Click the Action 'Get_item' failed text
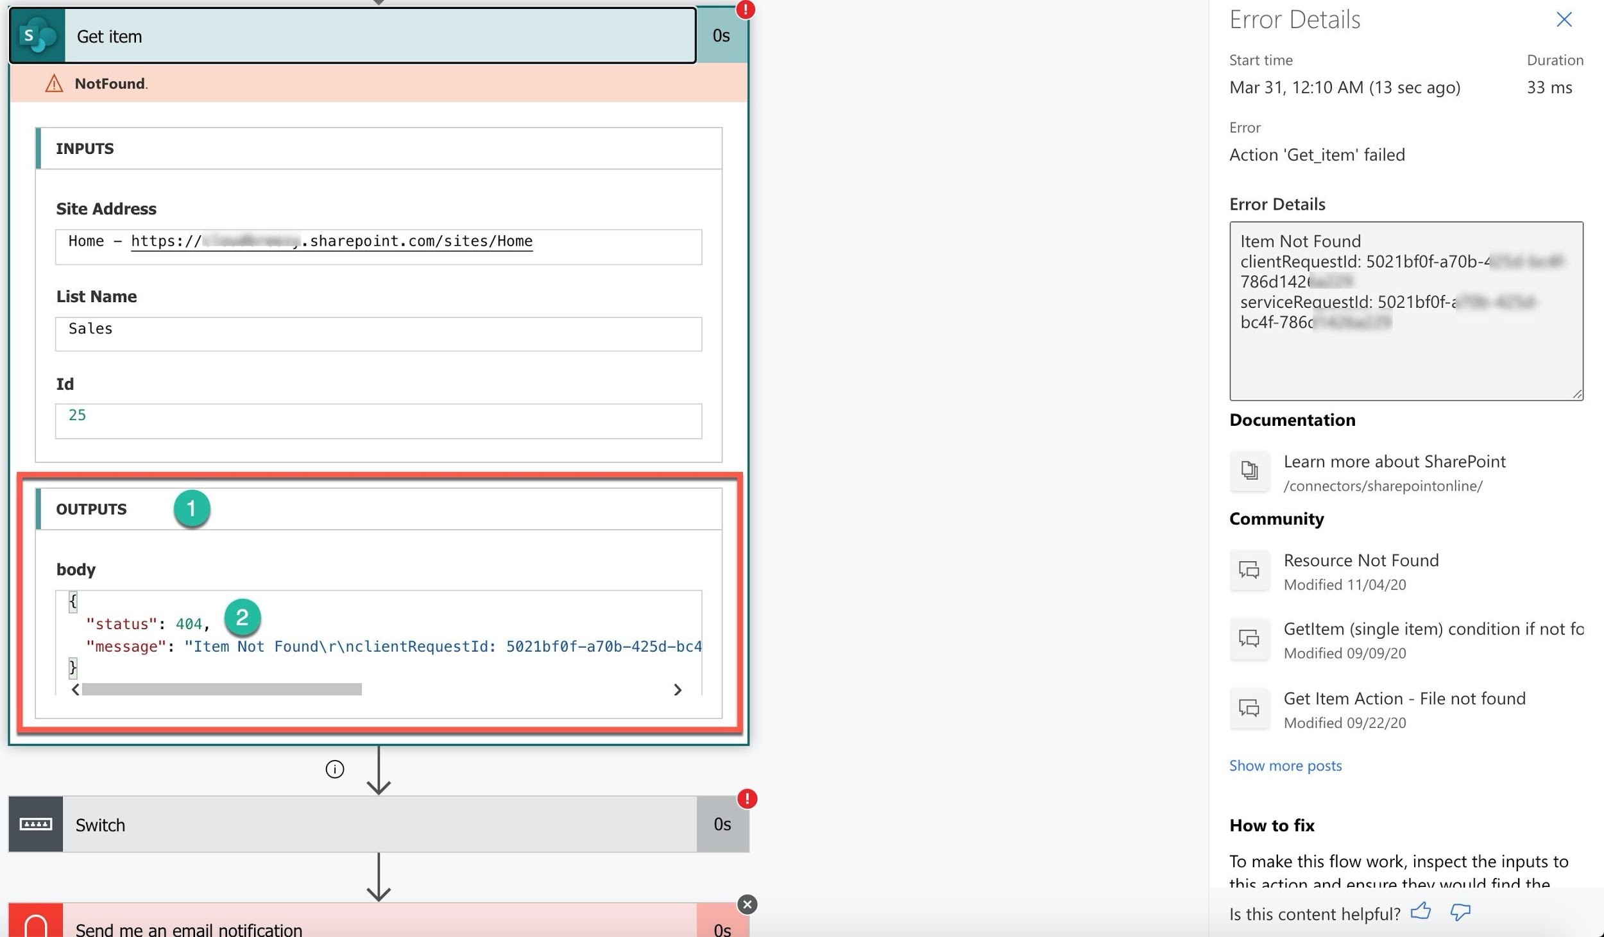Viewport: 1604px width, 937px height. pyautogui.click(x=1317, y=155)
